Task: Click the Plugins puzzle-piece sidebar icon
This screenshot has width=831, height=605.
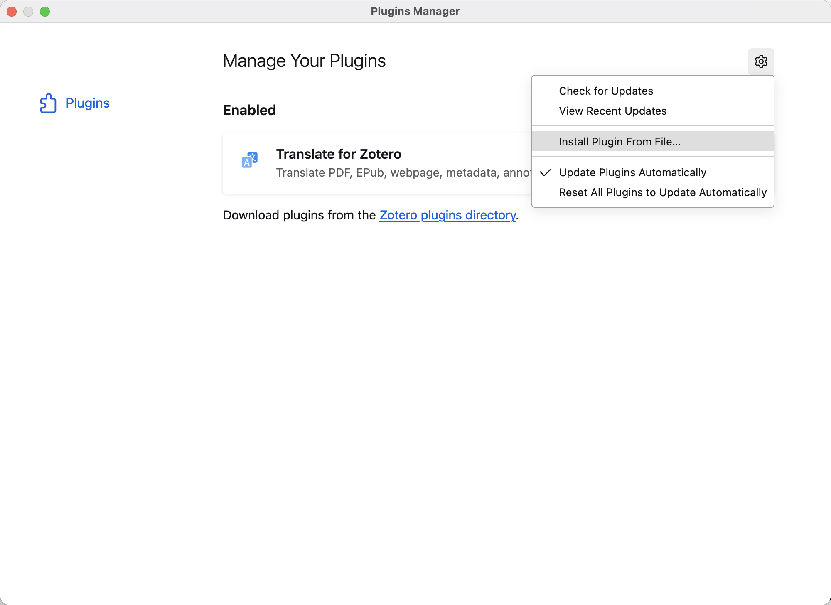Action: (x=48, y=103)
